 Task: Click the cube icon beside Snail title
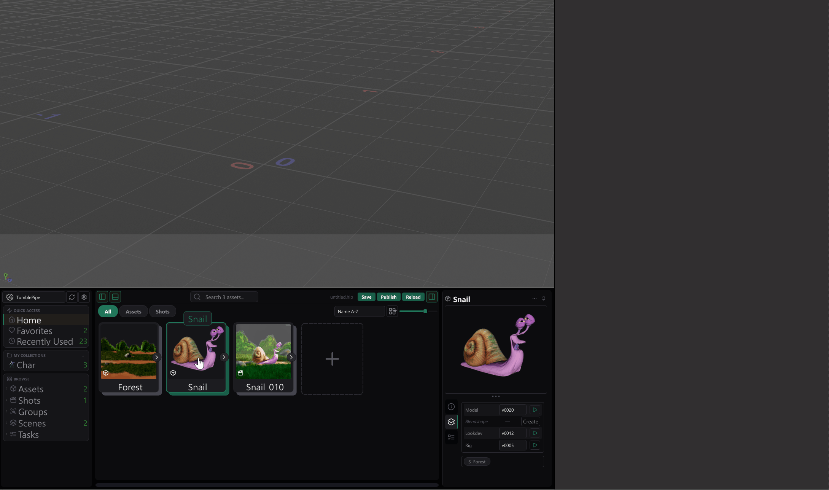(x=448, y=299)
